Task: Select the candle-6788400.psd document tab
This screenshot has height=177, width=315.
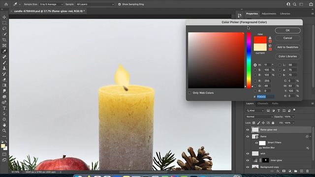Action: pyautogui.click(x=49, y=11)
